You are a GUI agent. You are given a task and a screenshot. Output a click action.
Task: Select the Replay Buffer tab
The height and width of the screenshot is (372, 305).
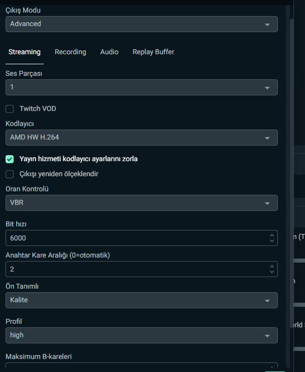(x=153, y=52)
